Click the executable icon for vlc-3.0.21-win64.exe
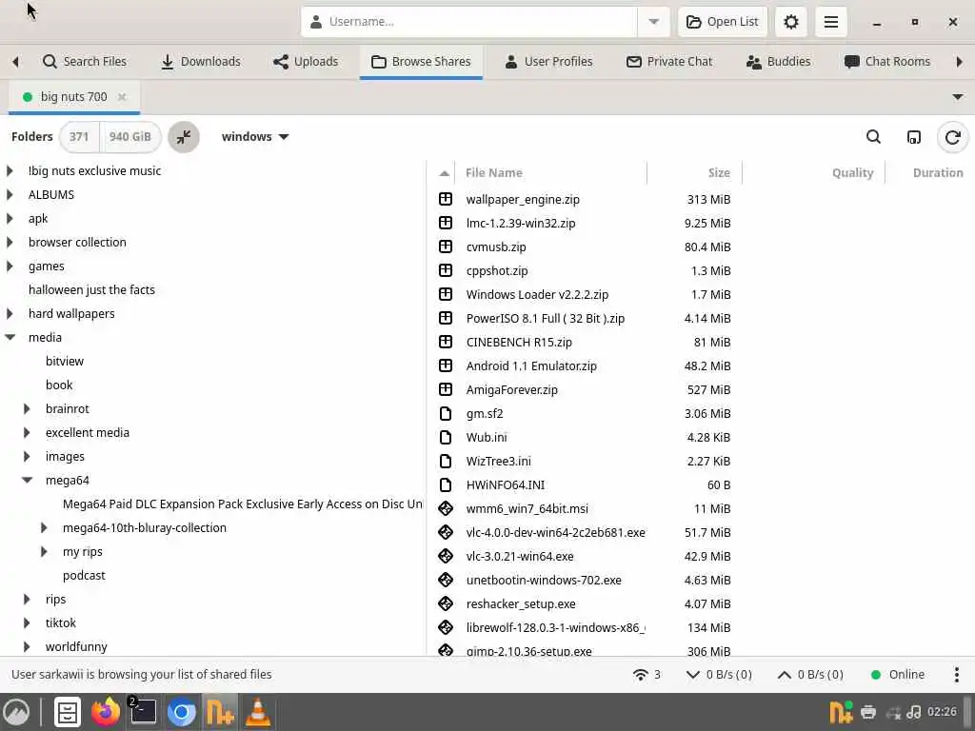This screenshot has height=731, width=975. click(x=446, y=556)
